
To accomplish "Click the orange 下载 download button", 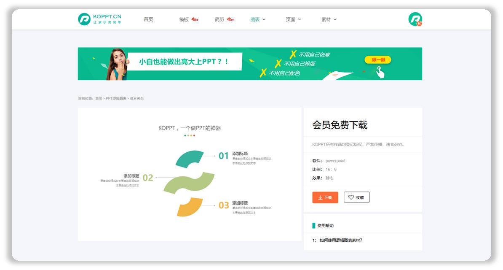I will [325, 197].
